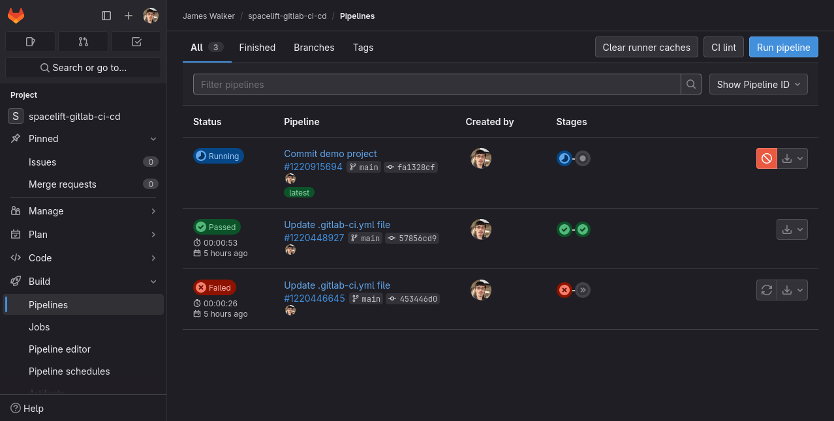
Task: Create new item with the plus icon
Action: pos(128,15)
